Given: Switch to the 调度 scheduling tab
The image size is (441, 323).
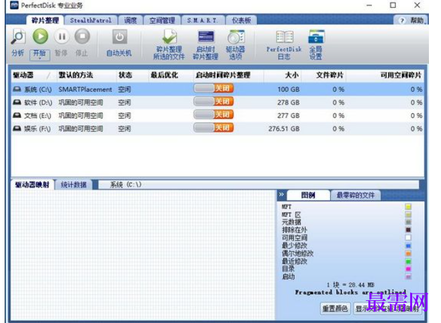Looking at the screenshot, I should pyautogui.click(x=130, y=21).
